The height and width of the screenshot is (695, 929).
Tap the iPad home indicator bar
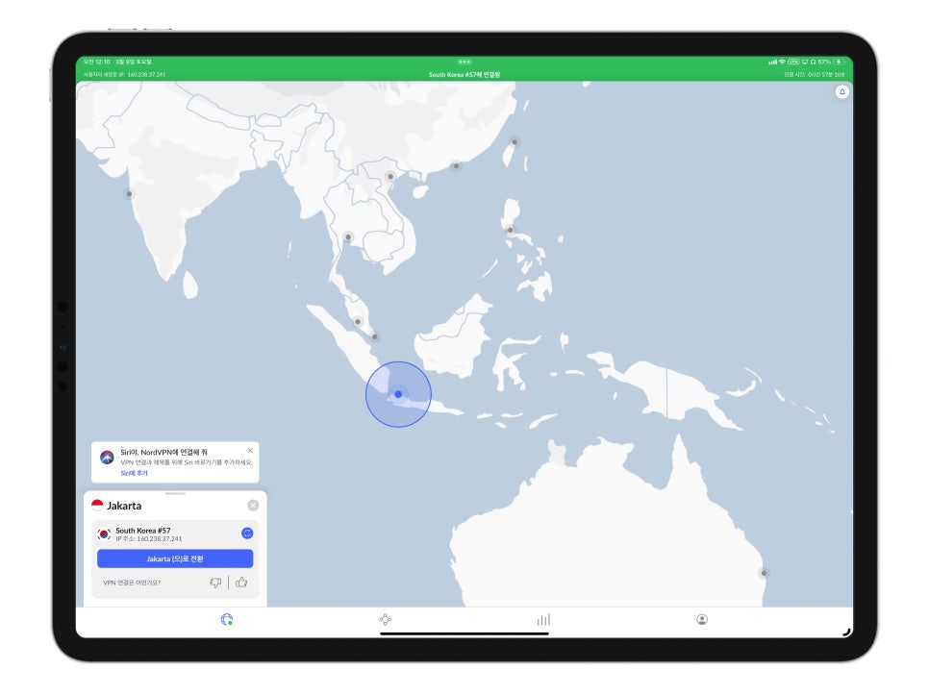[x=464, y=633]
